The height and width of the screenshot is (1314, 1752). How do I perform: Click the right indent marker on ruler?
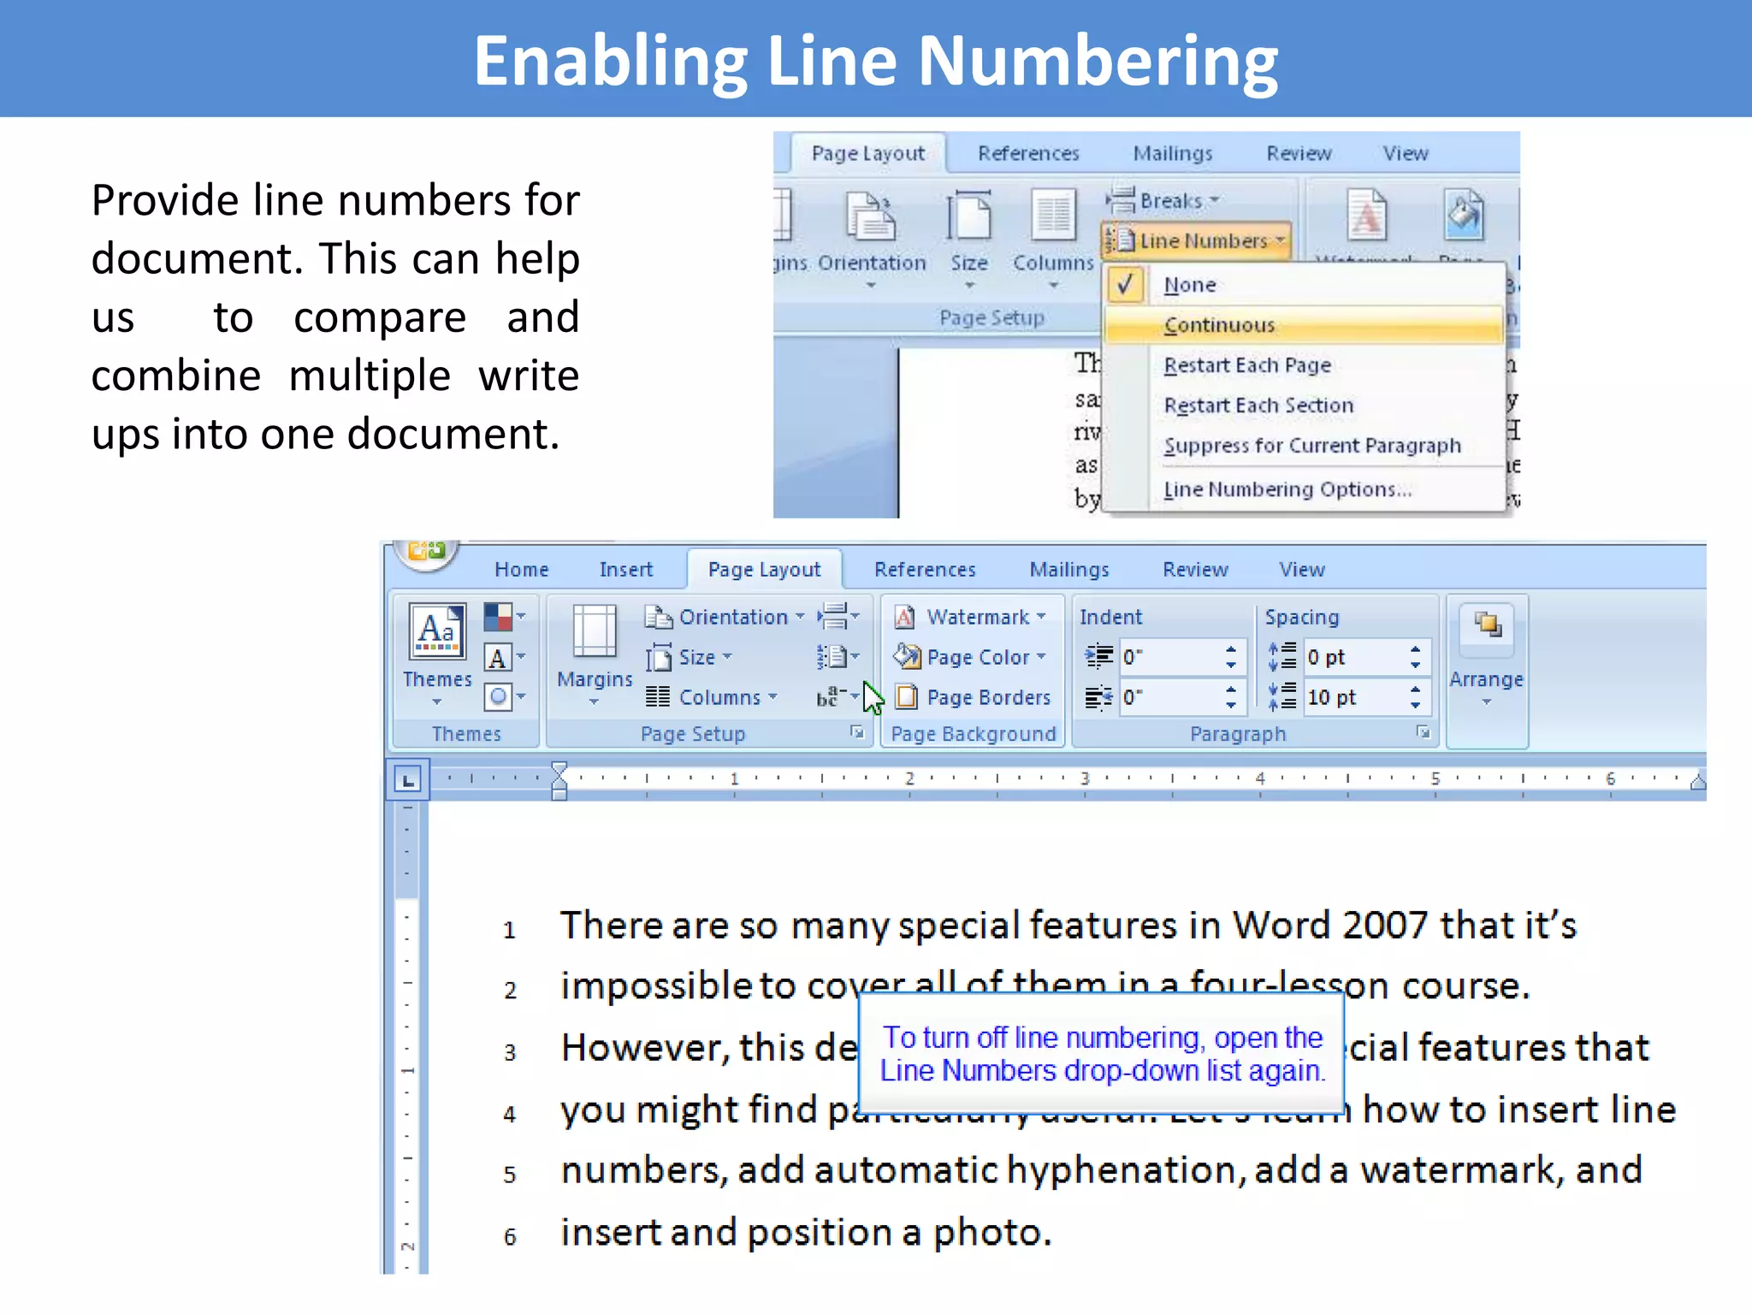(1698, 780)
